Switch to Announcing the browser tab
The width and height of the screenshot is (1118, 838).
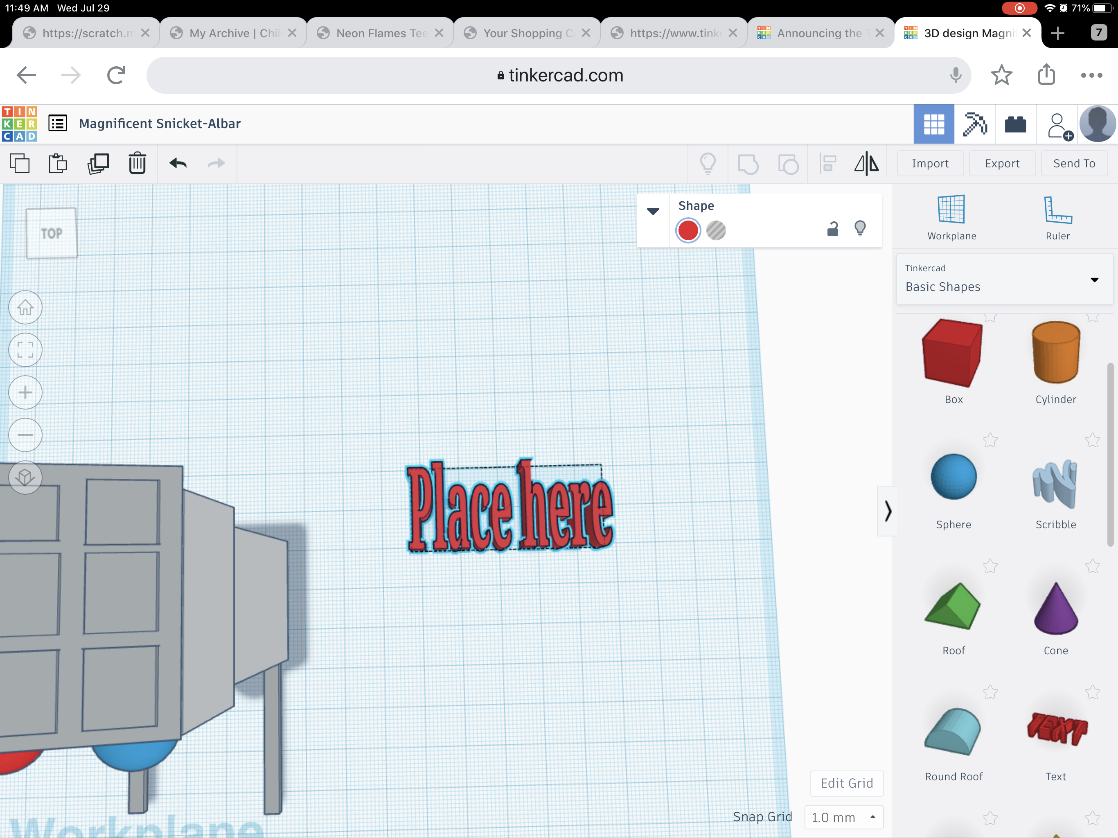click(821, 33)
